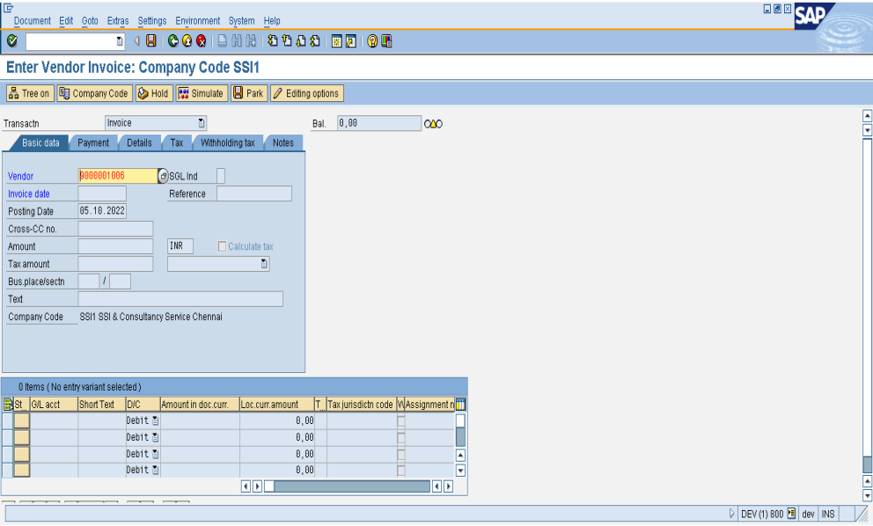Click the Simulate button

click(x=201, y=93)
